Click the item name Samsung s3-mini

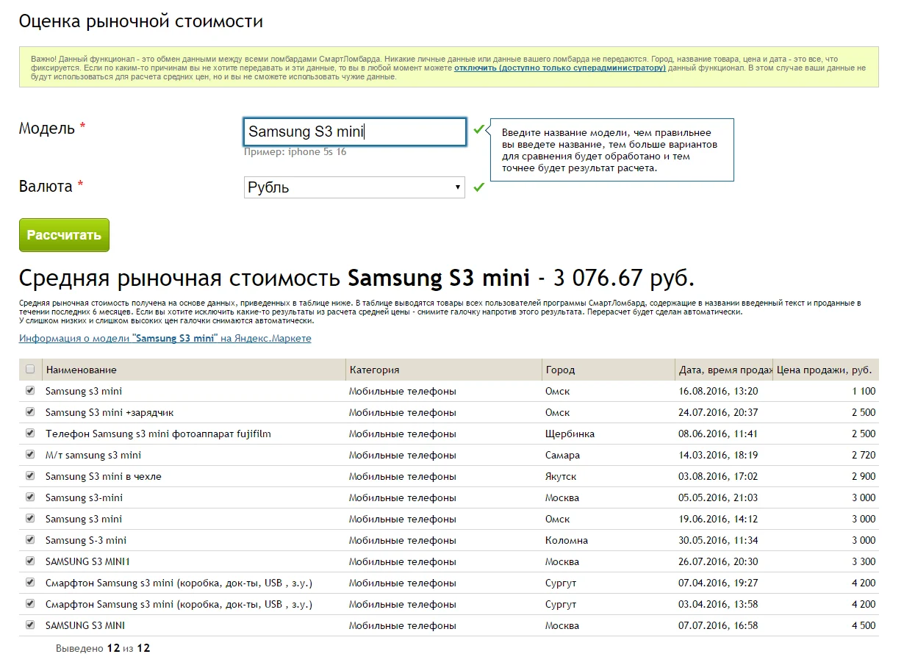[x=84, y=497]
